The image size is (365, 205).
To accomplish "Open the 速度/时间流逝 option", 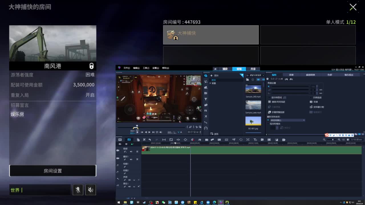I will tap(277, 102).
